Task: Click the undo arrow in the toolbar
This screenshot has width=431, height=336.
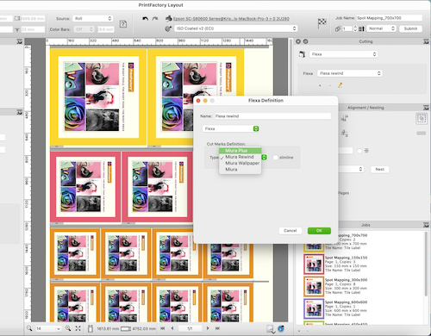Action: click(x=146, y=19)
